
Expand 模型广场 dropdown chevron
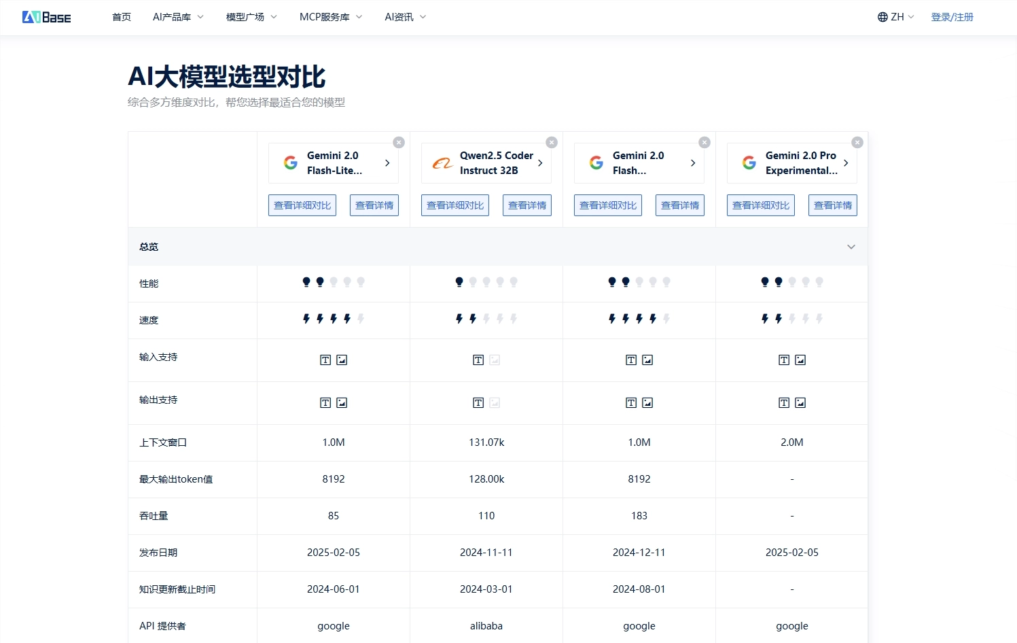[x=274, y=17]
